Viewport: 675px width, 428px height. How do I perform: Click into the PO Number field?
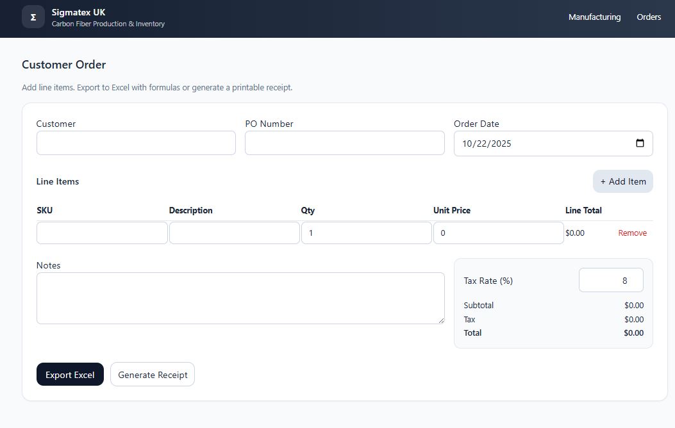[x=344, y=144]
